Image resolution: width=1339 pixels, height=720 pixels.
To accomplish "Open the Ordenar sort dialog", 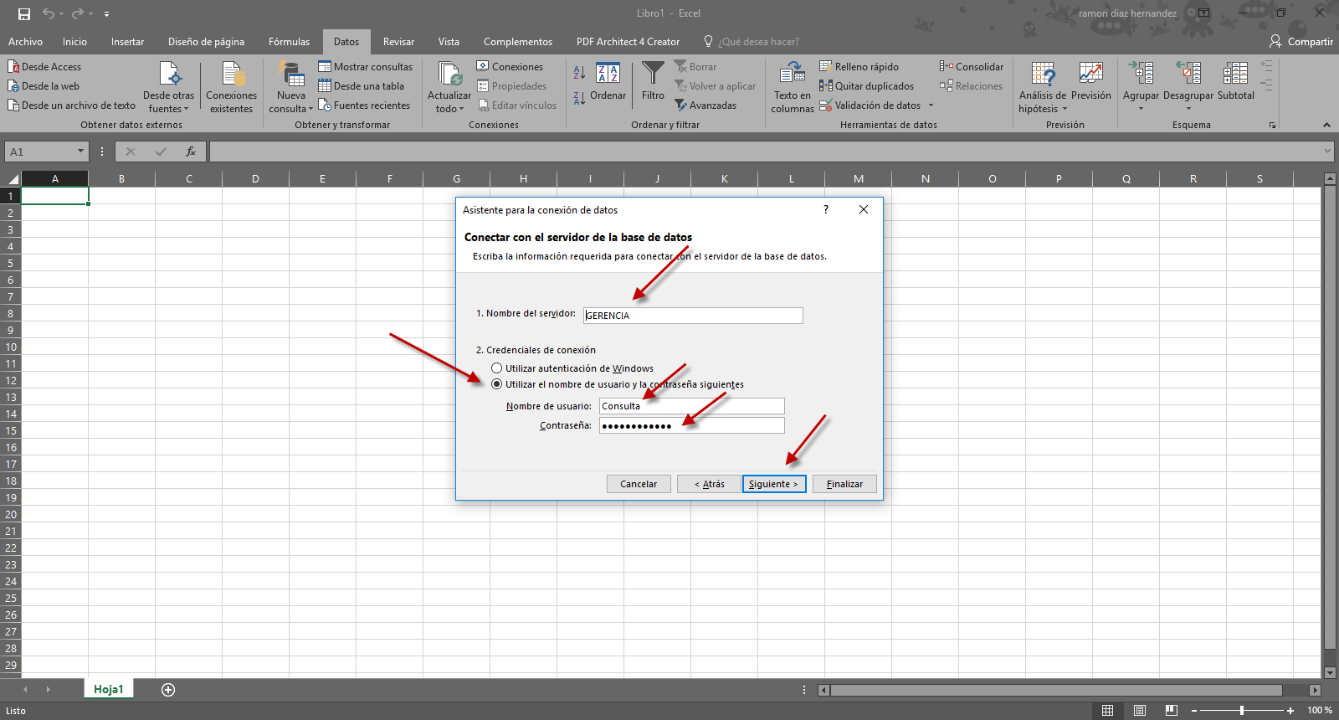I will (608, 81).
